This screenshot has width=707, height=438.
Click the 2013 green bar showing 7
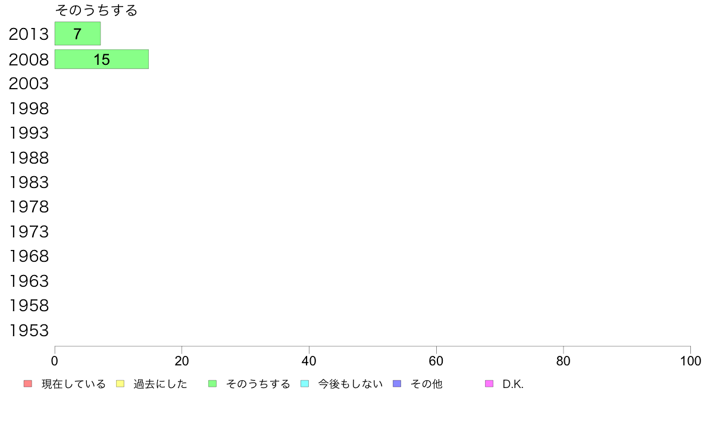pyautogui.click(x=77, y=34)
